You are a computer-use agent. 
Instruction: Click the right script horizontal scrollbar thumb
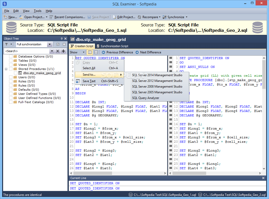point(189,173)
